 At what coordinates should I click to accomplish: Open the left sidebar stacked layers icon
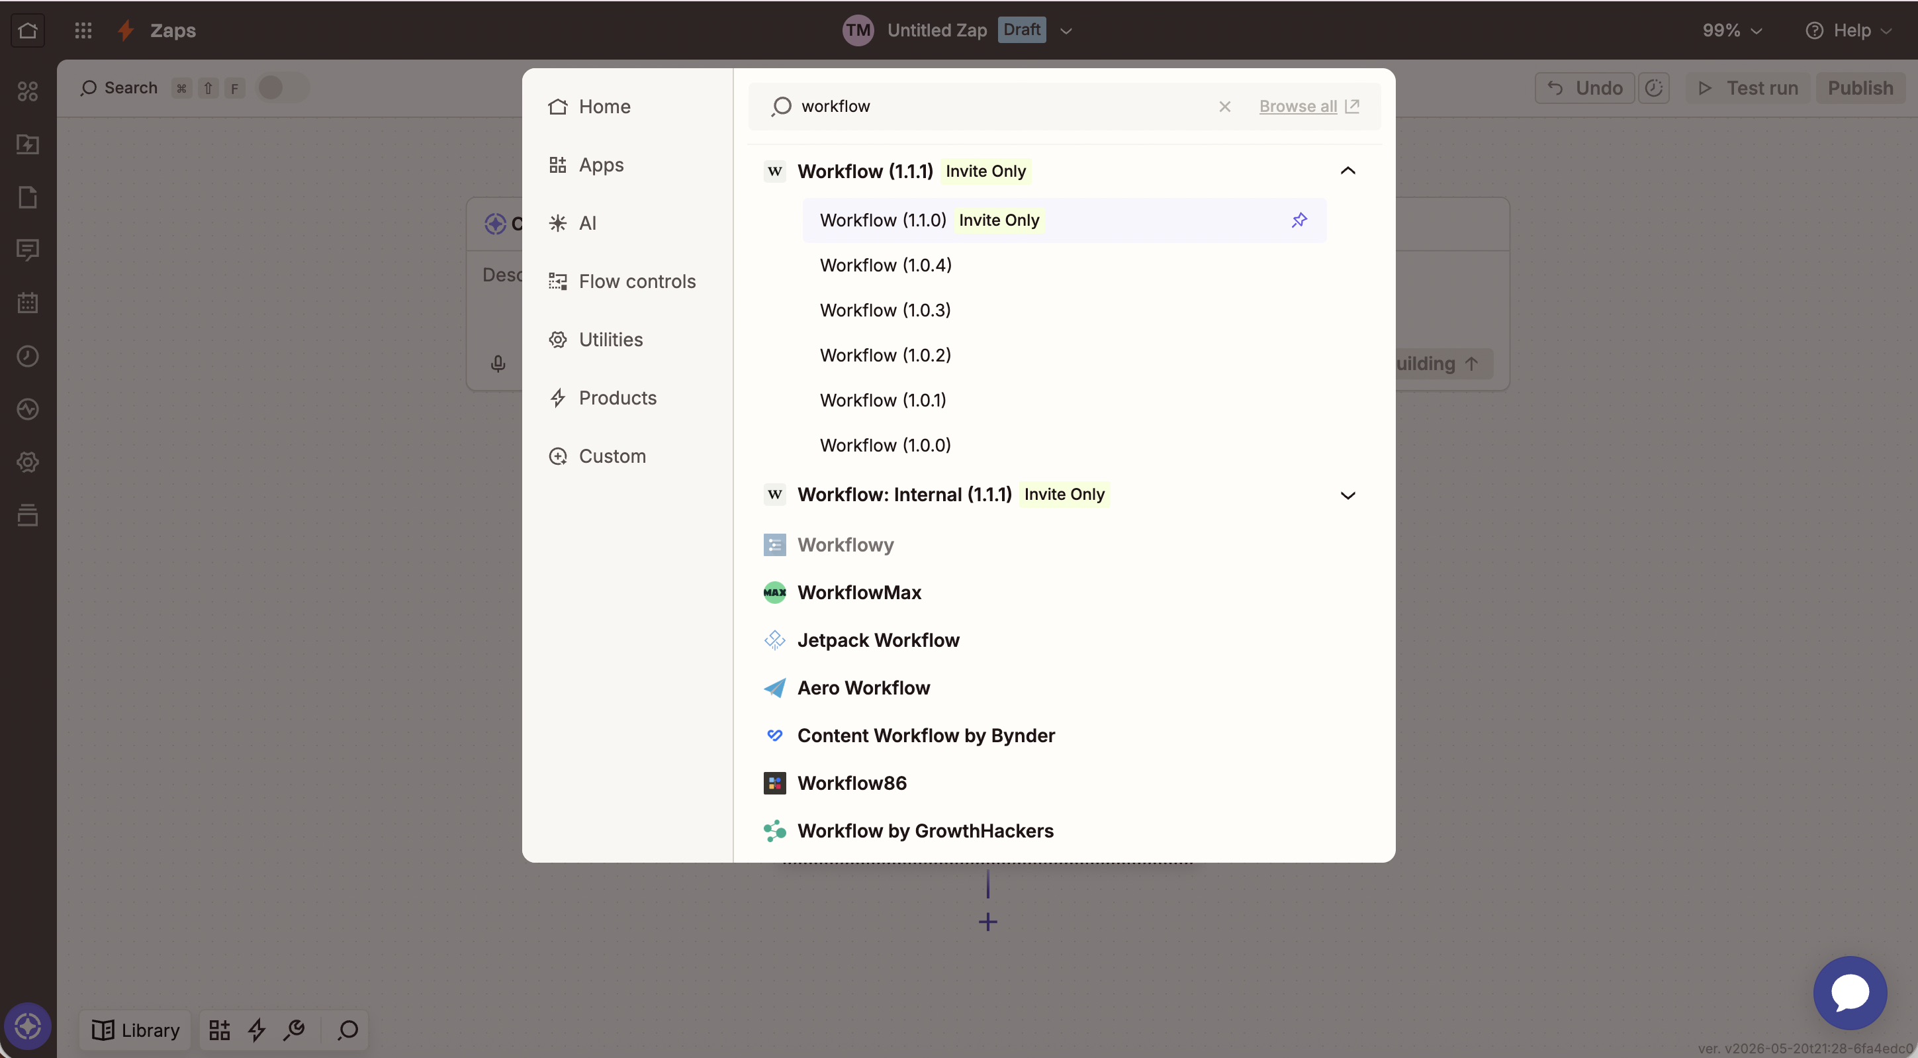28,515
